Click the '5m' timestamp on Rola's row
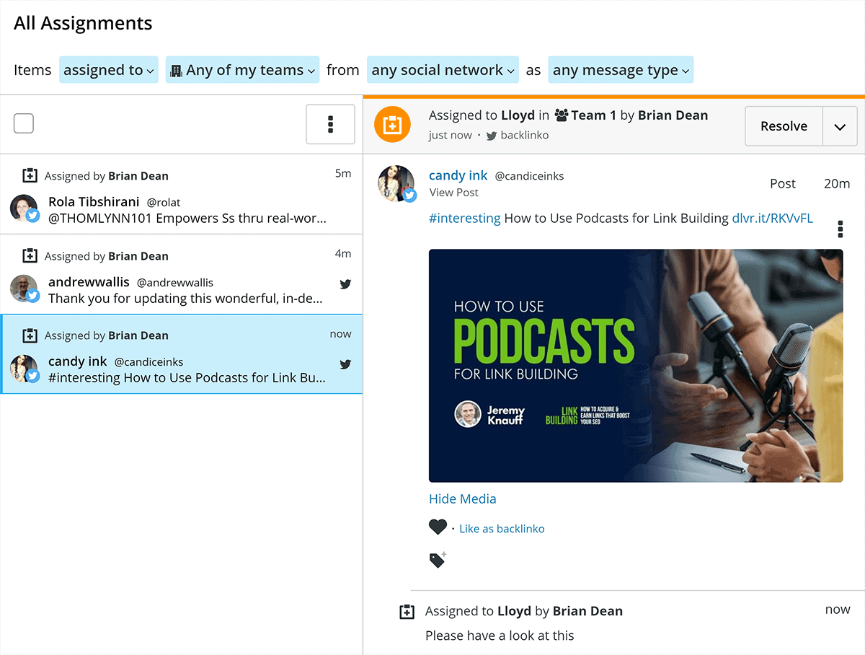 343,174
